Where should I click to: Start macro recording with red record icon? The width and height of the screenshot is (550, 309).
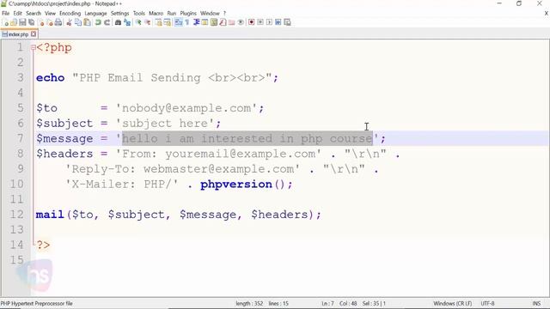pos(252,22)
